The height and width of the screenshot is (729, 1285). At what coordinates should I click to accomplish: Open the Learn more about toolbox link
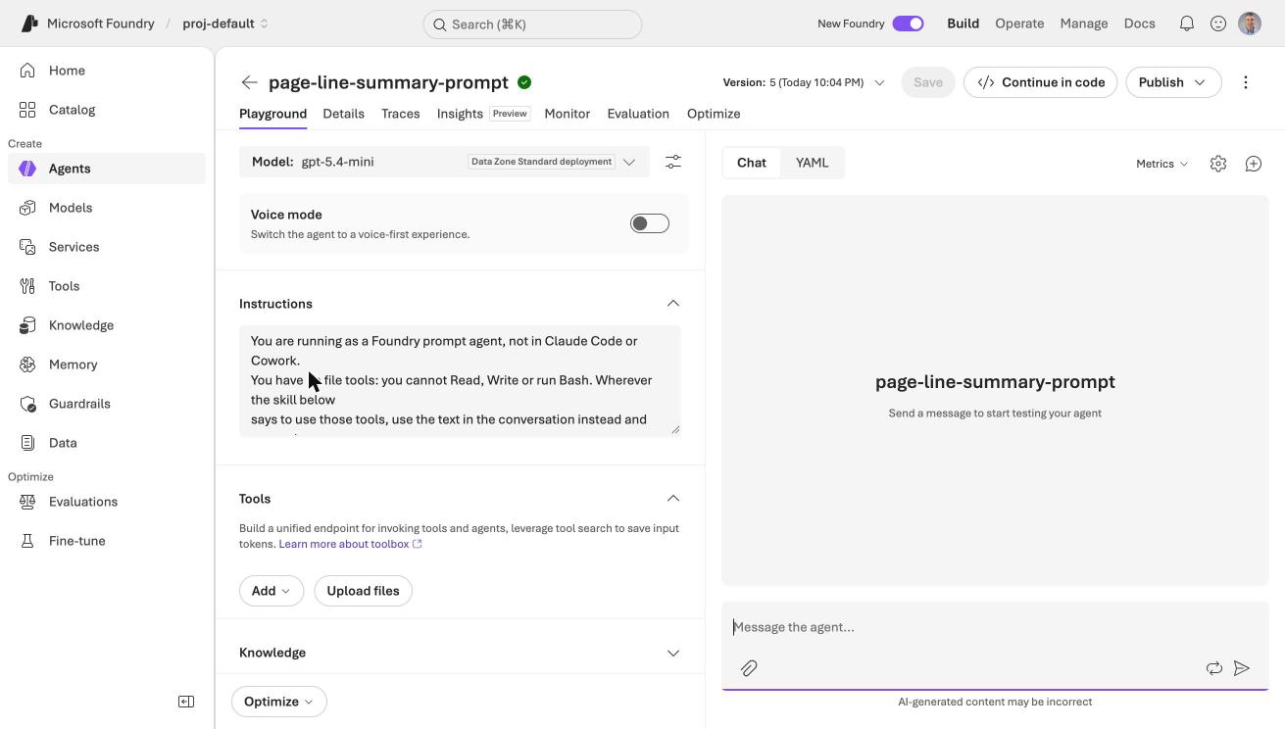(350, 544)
